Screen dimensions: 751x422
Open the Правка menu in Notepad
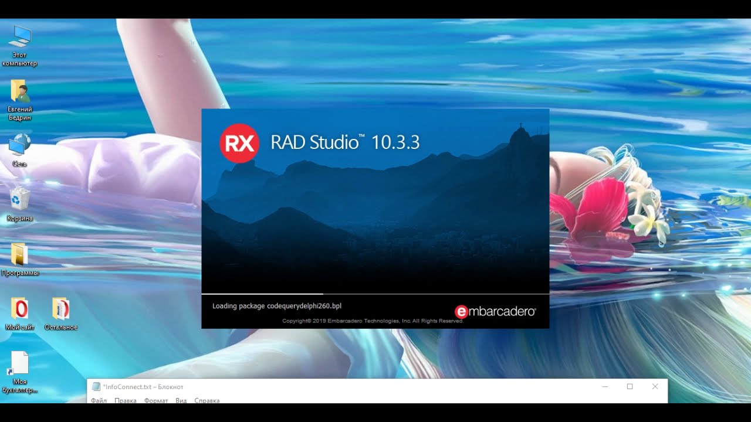tap(126, 401)
